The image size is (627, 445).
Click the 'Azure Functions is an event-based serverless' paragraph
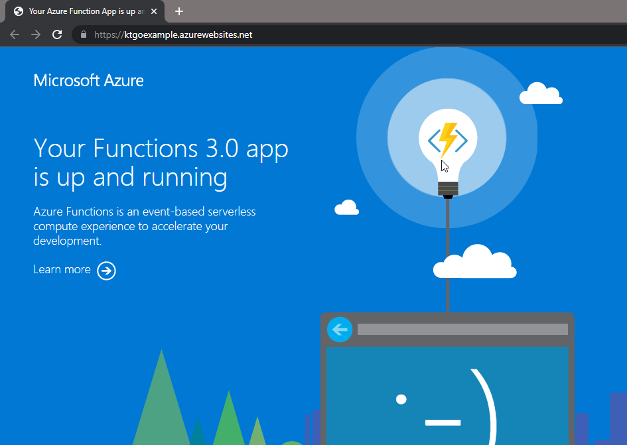[x=145, y=226]
